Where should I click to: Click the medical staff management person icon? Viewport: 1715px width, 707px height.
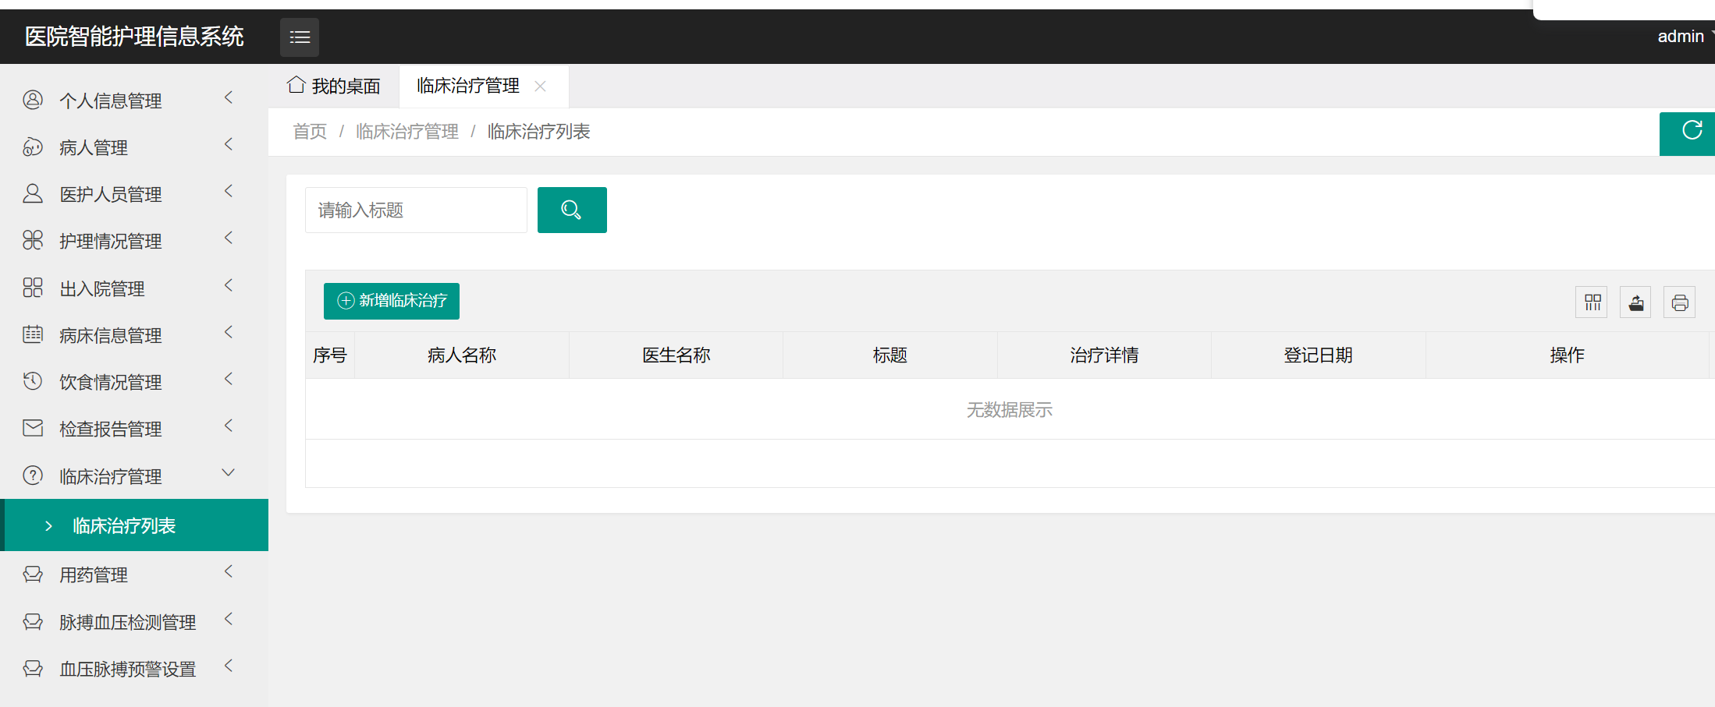point(33,193)
